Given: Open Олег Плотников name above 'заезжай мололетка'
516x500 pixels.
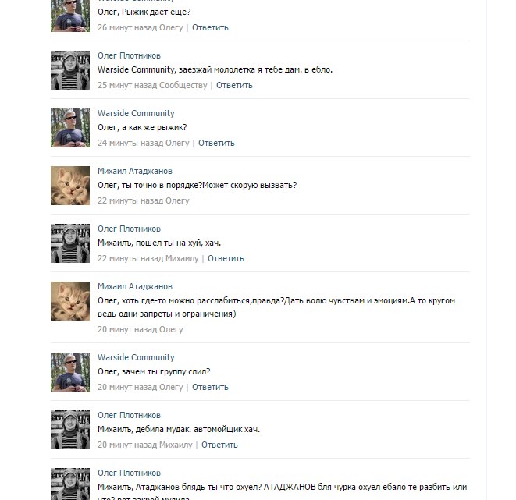Looking at the screenshot, I should [x=129, y=55].
